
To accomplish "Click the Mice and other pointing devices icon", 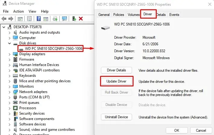I will tap(15, 81).
